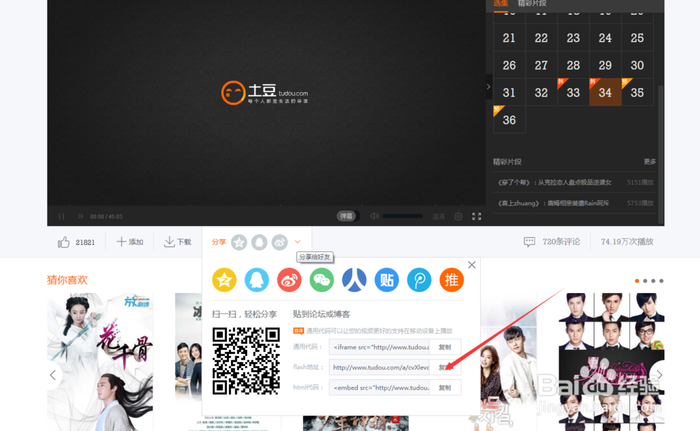Share the video to Renren
Screen dimensions: 700x431
[x=353, y=280]
